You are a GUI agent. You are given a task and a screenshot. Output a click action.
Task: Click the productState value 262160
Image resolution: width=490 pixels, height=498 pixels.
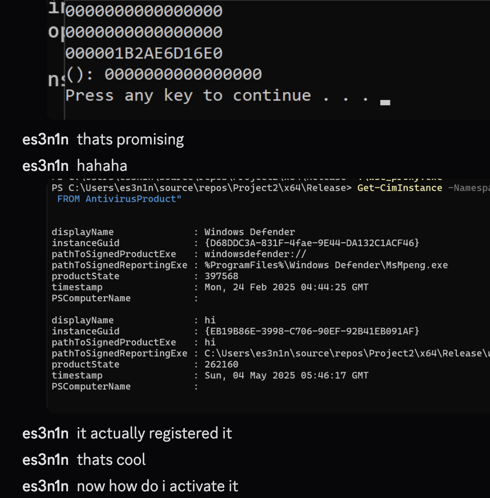tap(221, 365)
